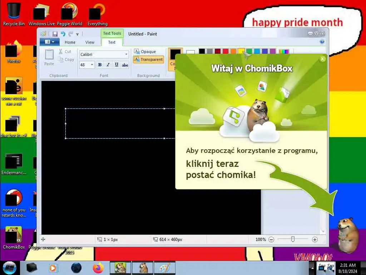Viewport: 366px width, 275px height.
Task: Open the Customize Quick Access Toolbar arrow
Action: pyautogui.click(x=78, y=34)
